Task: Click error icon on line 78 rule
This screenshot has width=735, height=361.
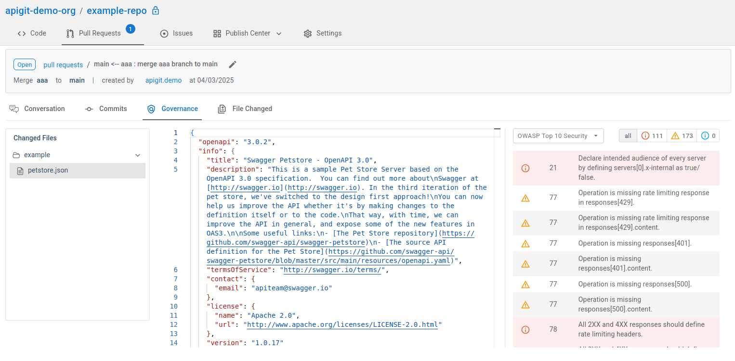Action: 525,330
